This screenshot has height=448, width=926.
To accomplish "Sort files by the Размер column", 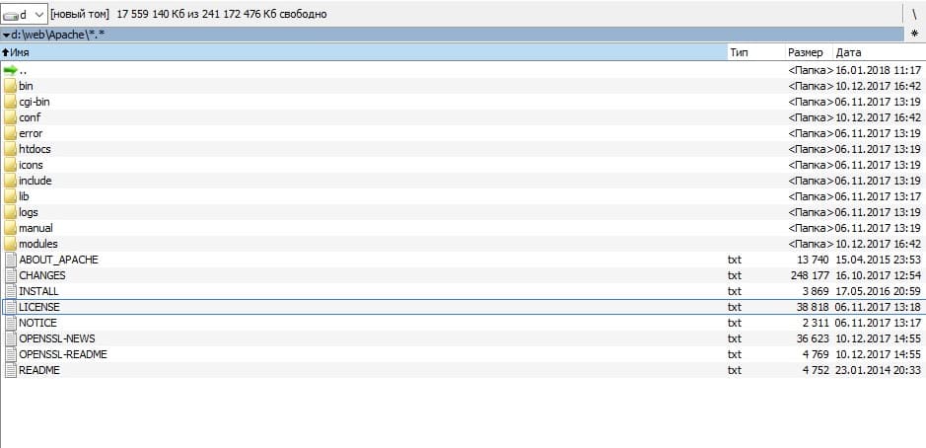I will click(809, 52).
